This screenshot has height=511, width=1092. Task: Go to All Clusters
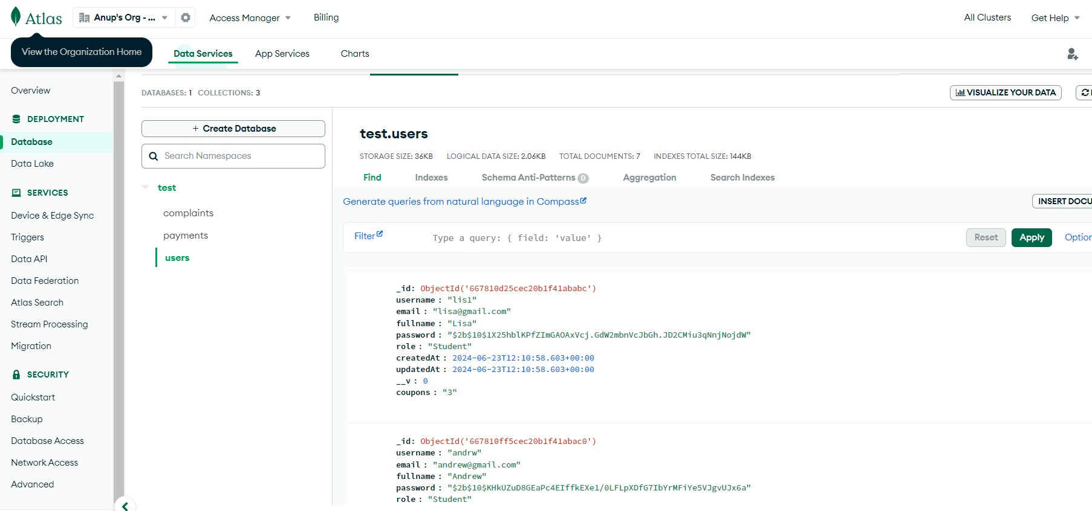pos(987,18)
